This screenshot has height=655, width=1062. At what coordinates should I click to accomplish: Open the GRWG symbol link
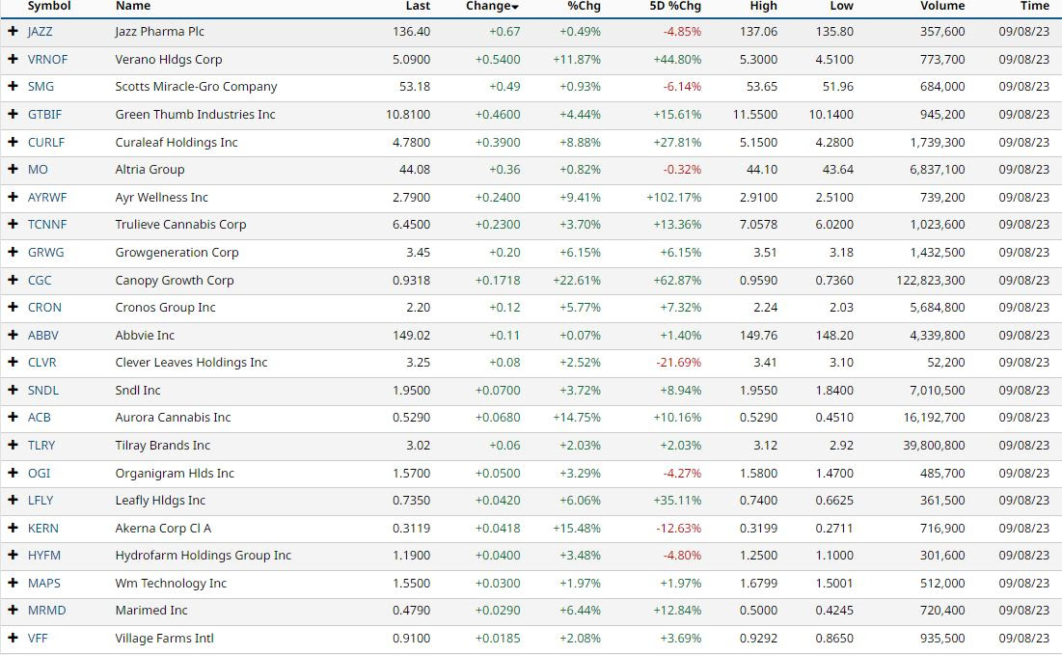[46, 252]
